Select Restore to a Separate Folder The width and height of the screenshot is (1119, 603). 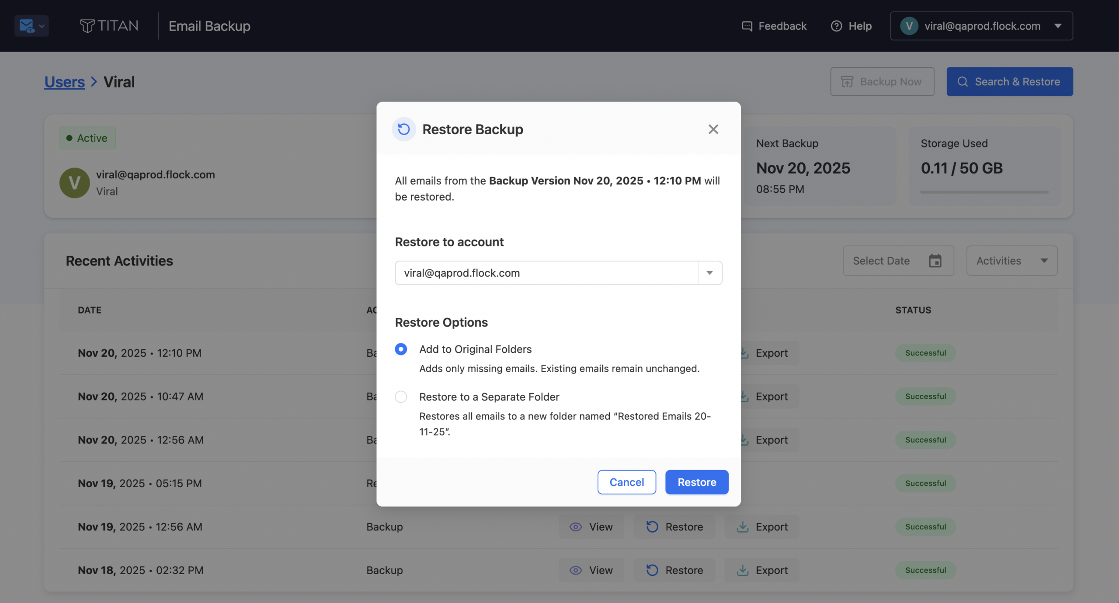coord(401,397)
